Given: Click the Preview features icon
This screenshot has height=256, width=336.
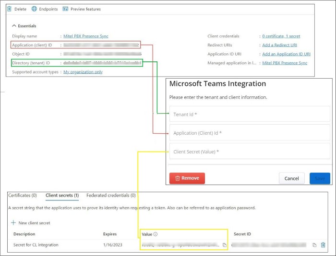Looking at the screenshot, I should [65, 9].
